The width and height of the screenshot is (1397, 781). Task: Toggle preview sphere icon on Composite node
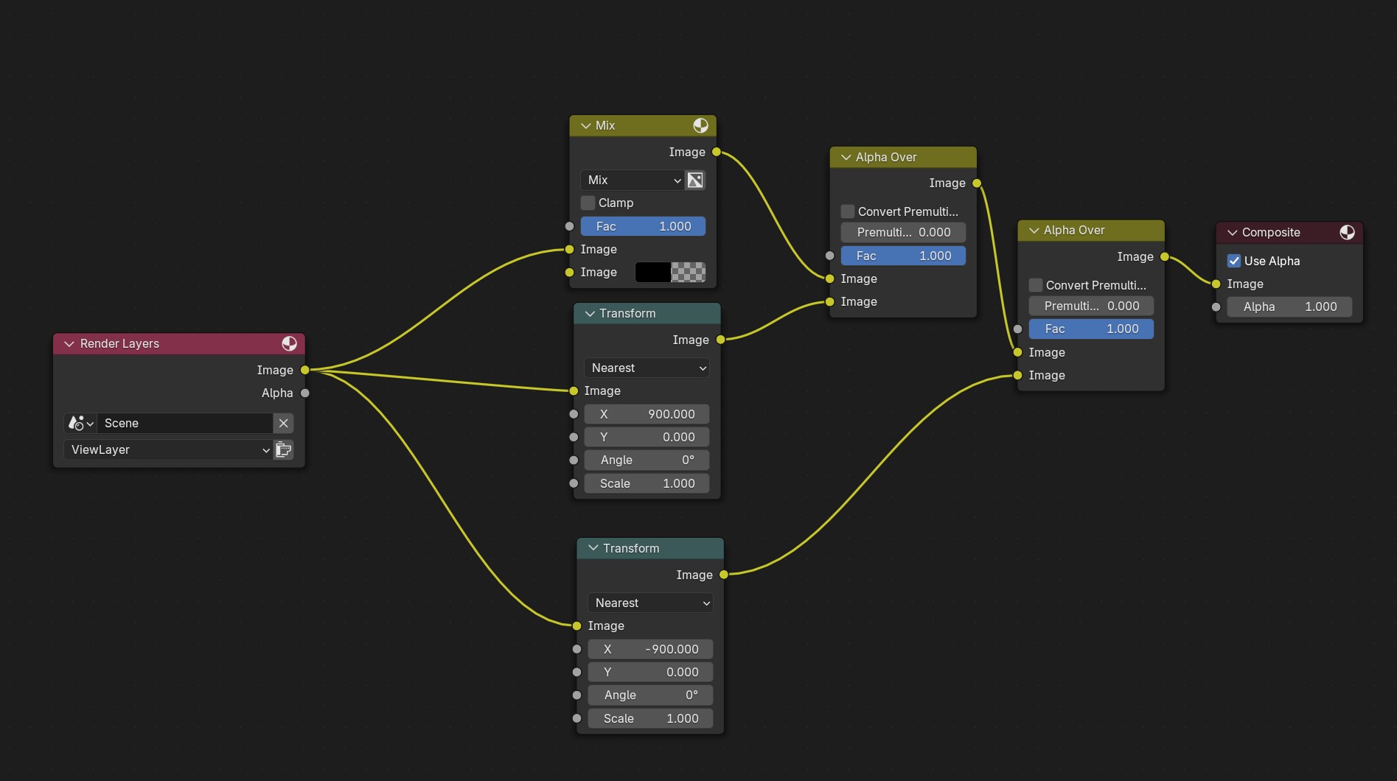[1347, 232]
